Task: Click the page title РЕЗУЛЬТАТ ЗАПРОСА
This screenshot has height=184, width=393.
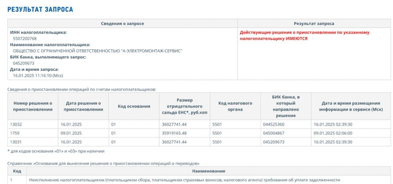Action: [40, 9]
